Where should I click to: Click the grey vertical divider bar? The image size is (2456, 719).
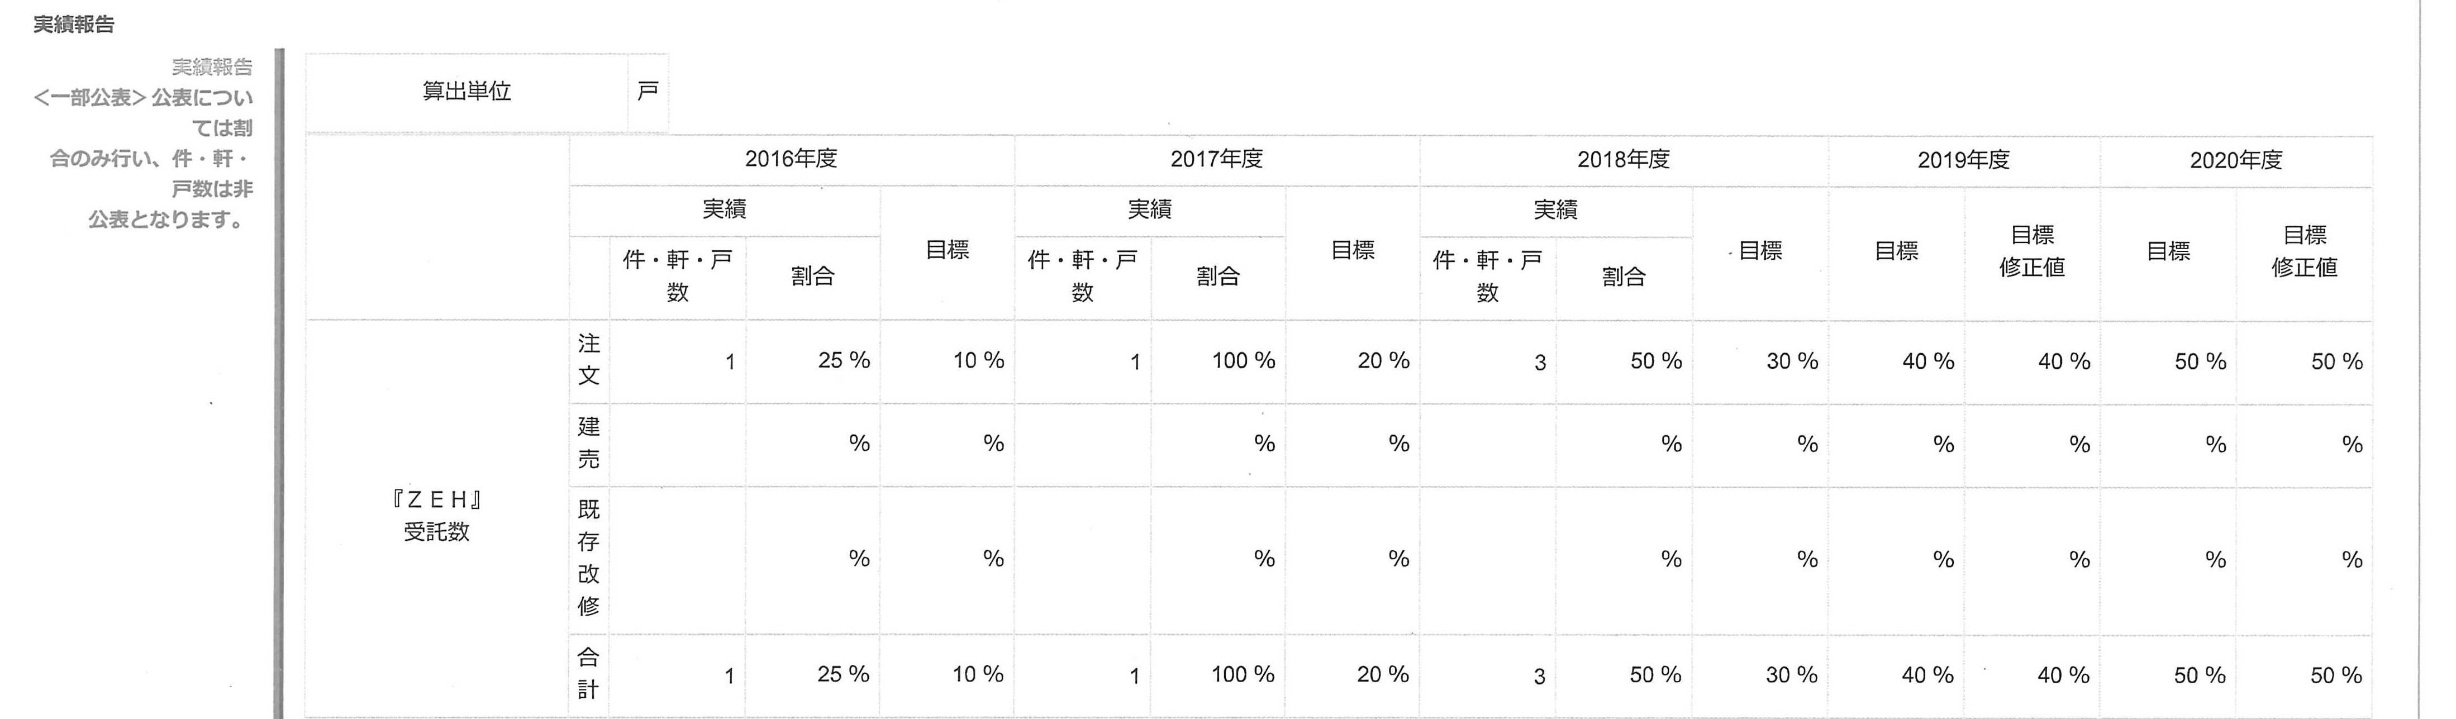pyautogui.click(x=279, y=383)
